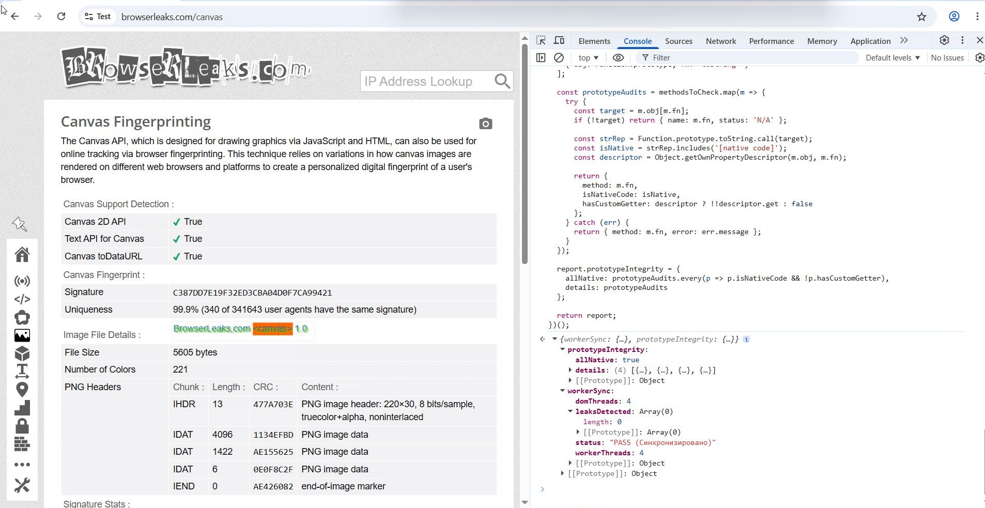The height and width of the screenshot is (508, 985).
Task: Activate DevTools inspect element picker
Action: pyautogui.click(x=541, y=40)
